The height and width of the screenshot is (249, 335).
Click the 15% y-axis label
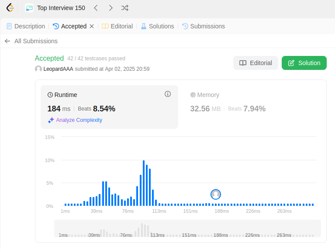49,137
